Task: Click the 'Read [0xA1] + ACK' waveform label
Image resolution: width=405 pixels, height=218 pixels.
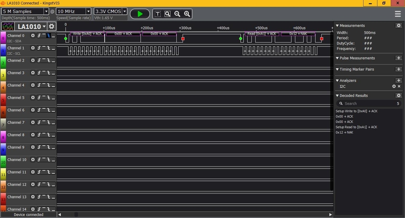Action: click(x=262, y=34)
